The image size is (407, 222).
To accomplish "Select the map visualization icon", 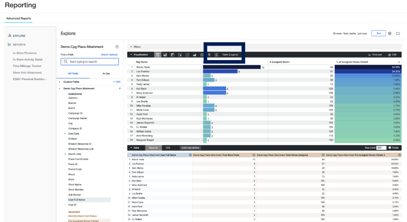I will (x=209, y=54).
